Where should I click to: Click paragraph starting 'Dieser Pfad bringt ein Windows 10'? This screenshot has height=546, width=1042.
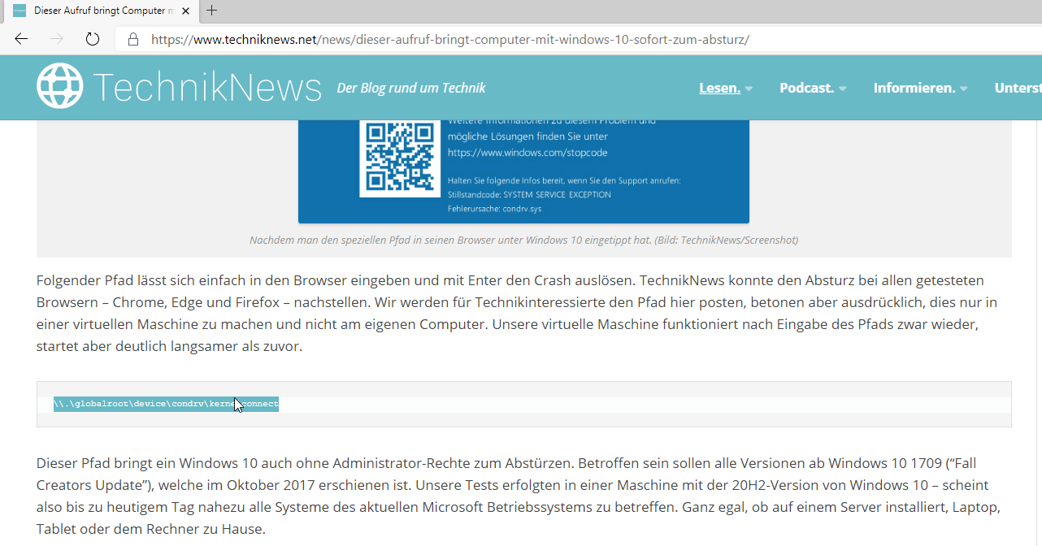click(x=519, y=496)
